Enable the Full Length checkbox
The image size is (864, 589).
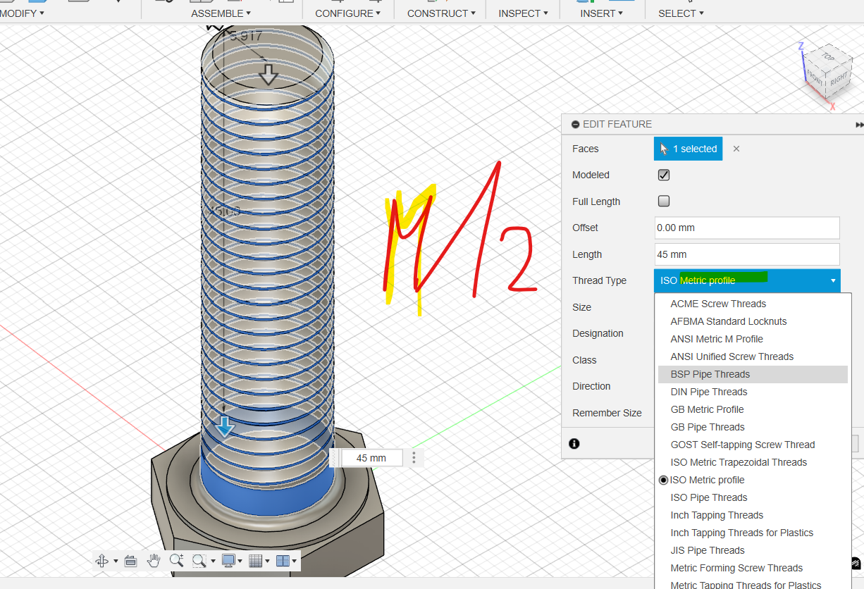pyautogui.click(x=663, y=201)
